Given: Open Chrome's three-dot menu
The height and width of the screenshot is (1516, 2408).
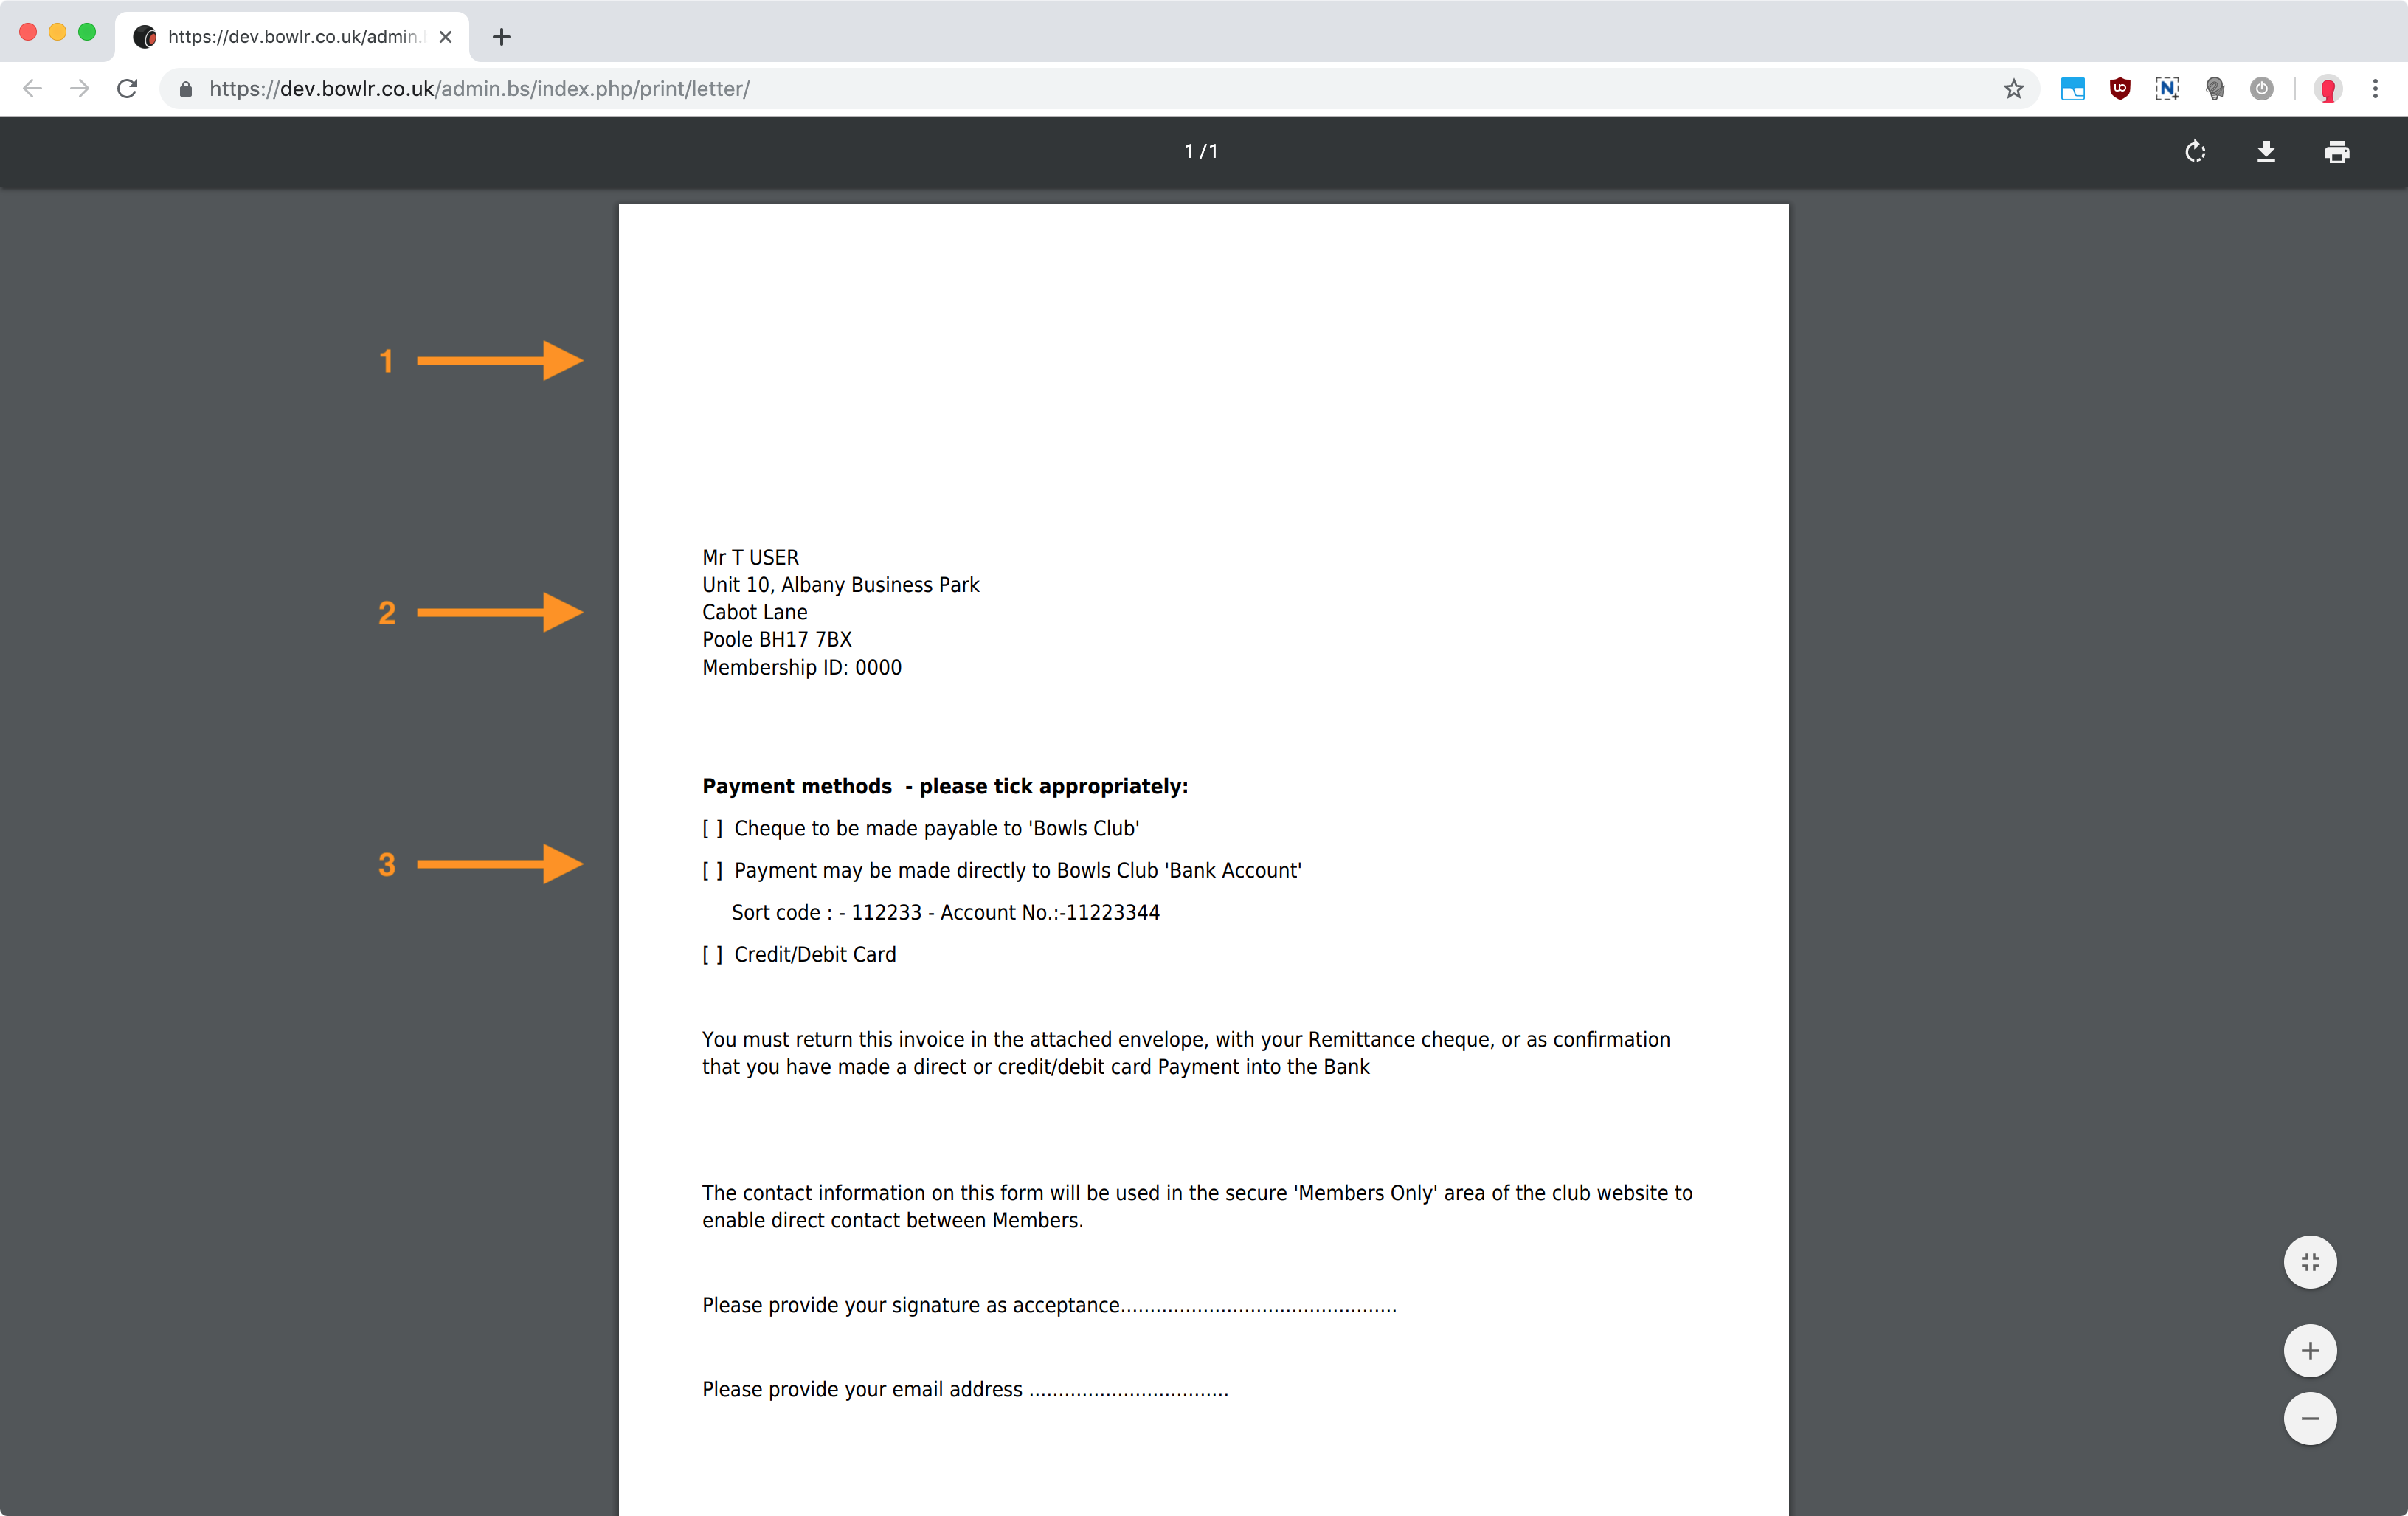Looking at the screenshot, I should tap(2375, 89).
